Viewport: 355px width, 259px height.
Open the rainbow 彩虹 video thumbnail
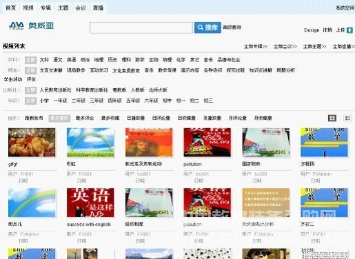[x=90, y=143]
